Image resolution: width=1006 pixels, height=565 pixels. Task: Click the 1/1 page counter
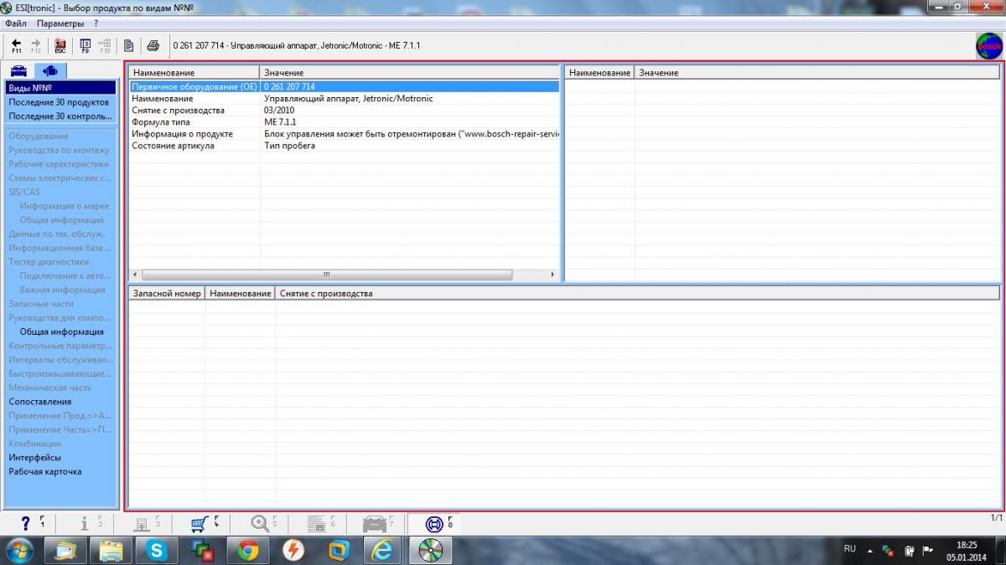996,518
